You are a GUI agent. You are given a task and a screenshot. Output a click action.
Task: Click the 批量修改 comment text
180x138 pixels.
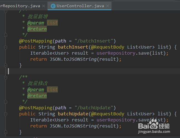point(38,83)
